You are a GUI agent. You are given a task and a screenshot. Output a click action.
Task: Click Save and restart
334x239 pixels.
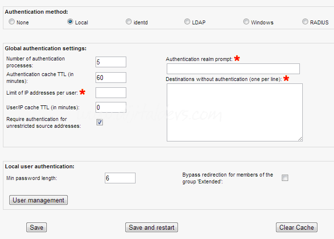[x=152, y=227]
